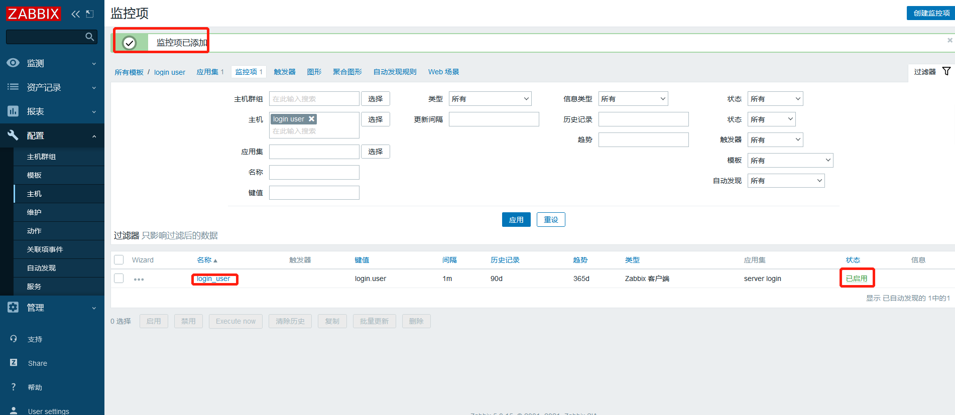This screenshot has width=955, height=415.
Task: Open the 自动发现规则 tab
Action: 395,72
